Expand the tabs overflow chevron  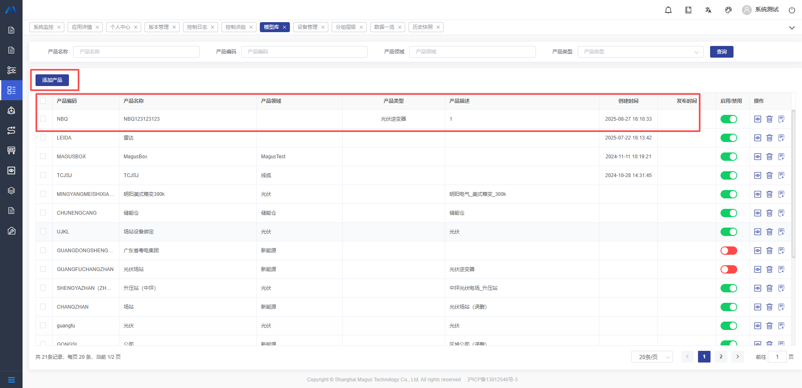click(792, 28)
